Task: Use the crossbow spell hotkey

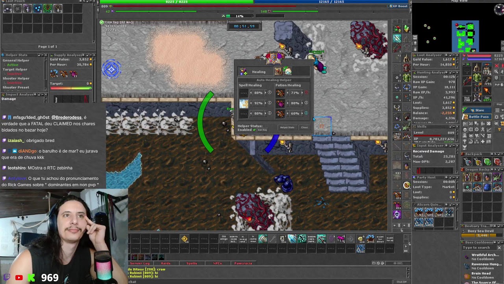Action: [321, 239]
